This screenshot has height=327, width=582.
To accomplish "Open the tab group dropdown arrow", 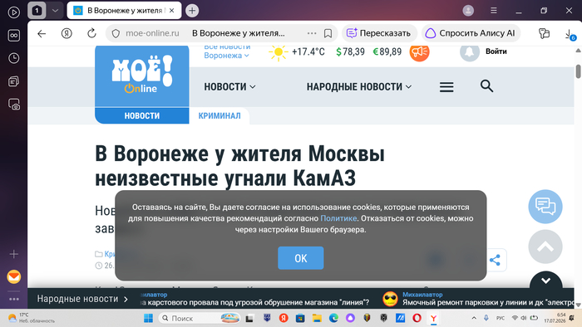I will 56,11.
